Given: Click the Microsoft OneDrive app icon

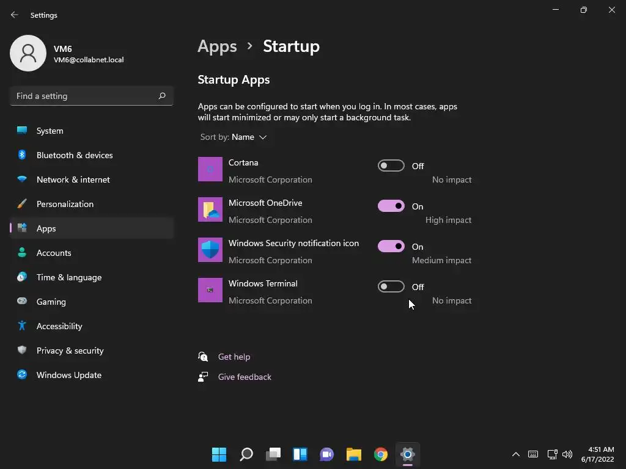Looking at the screenshot, I should click(x=210, y=209).
